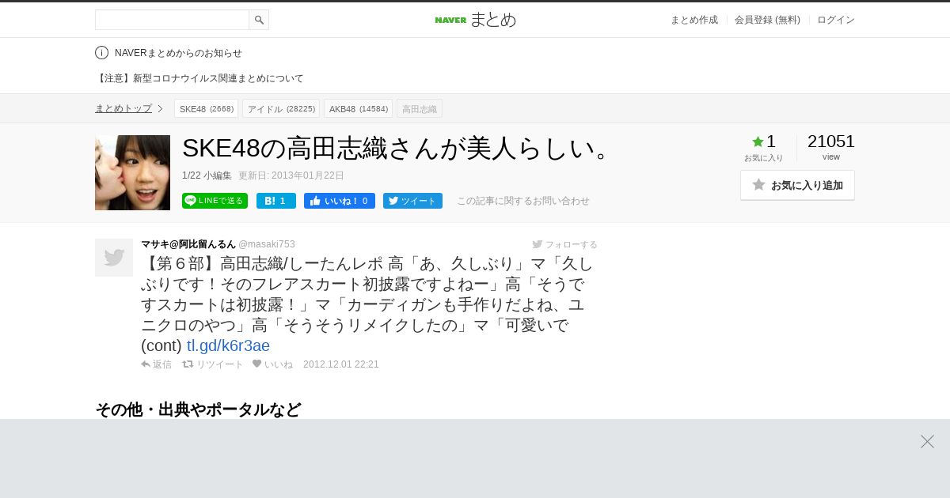
Task: Add to favorites with お気に入り追加
Action: tap(797, 185)
